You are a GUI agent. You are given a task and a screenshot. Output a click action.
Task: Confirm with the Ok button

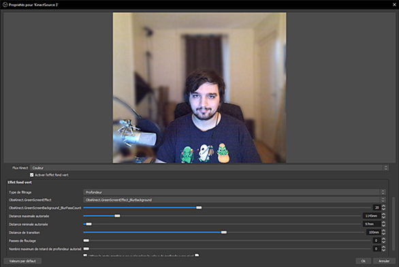[x=364, y=261]
